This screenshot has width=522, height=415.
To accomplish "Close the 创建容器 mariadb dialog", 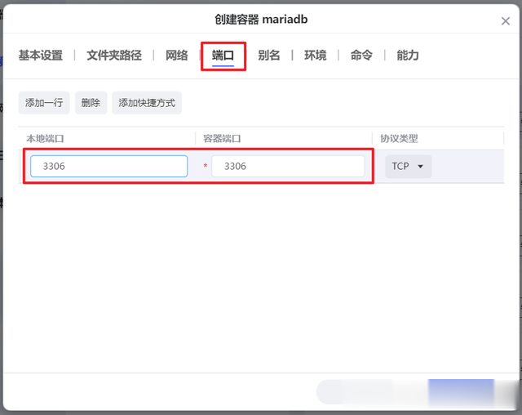I will click(506, 21).
